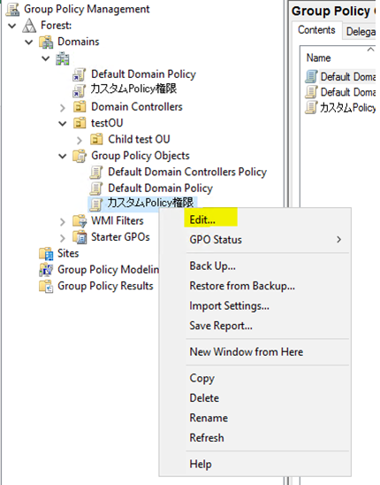Click the Group Policy Modeling icon
380x485 pixels.
click(46, 270)
